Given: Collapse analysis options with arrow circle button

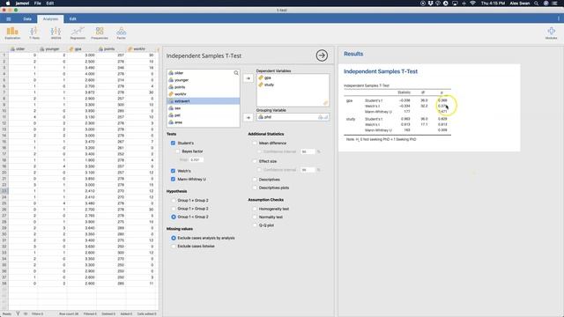Looking at the screenshot, I should tap(322, 55).
